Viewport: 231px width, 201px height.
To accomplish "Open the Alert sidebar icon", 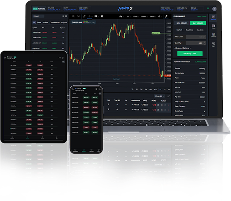I will [x=214, y=44].
